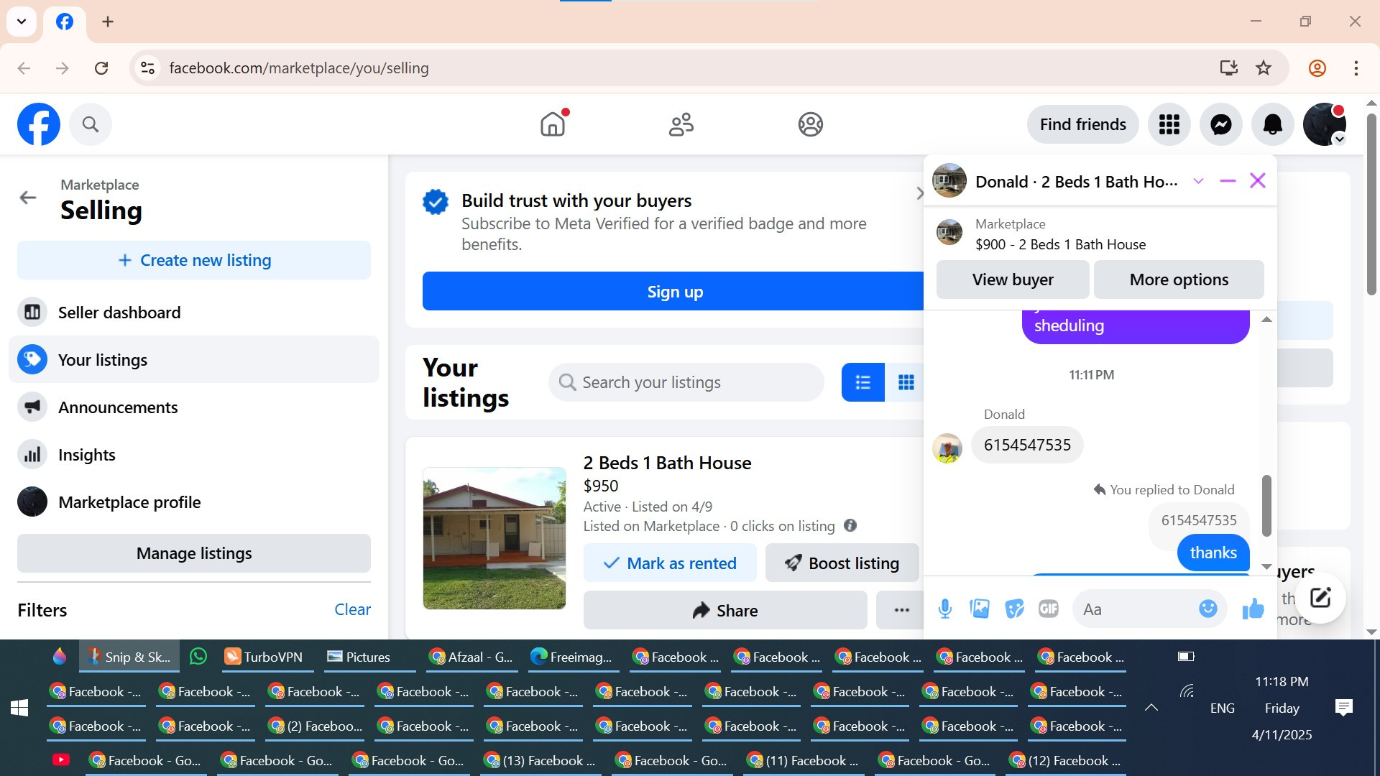Sign up for Meta Verified
The width and height of the screenshot is (1380, 776).
[x=674, y=291]
